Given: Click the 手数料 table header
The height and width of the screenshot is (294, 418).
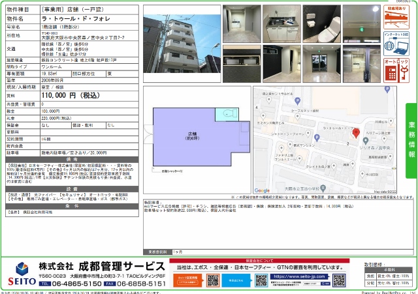Looking at the screenshot, I should 389,269.
